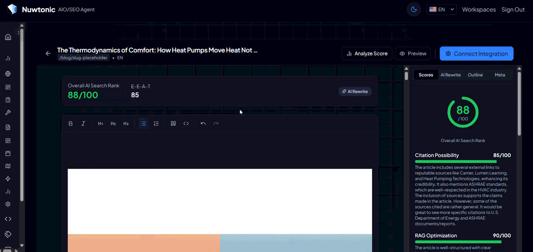
Task: Open the clipboard icon in the sidebar
Action: coord(8,100)
